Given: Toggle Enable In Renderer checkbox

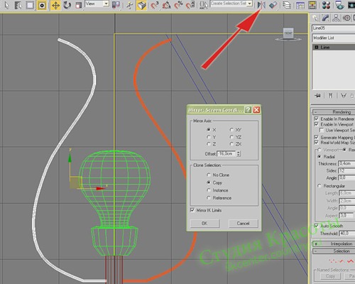Looking at the screenshot, I should point(316,119).
